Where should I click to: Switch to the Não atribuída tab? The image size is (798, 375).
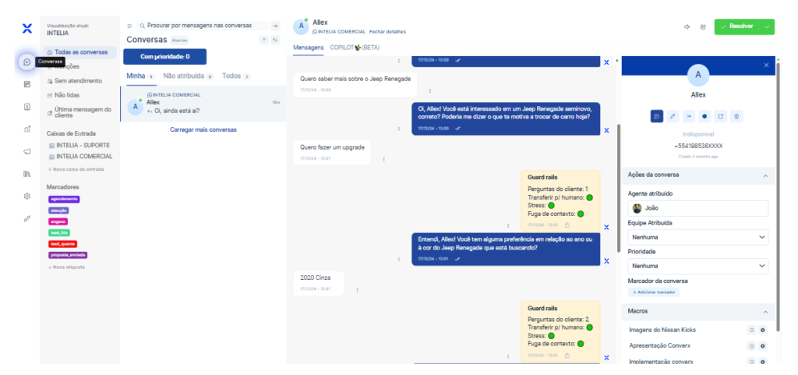184,76
